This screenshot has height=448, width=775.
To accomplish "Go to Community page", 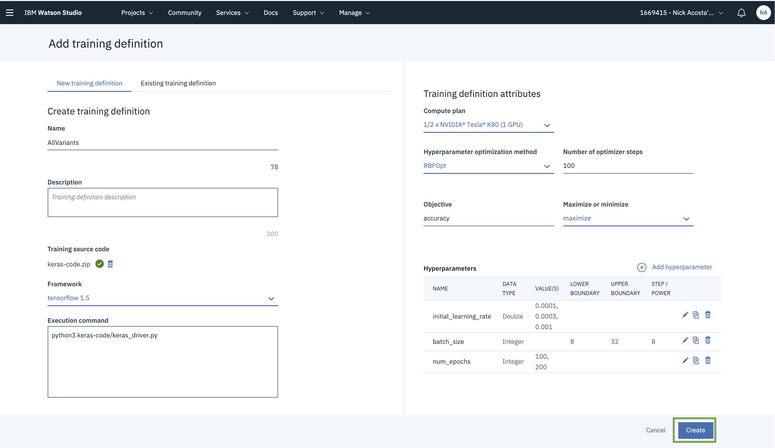I will [x=185, y=13].
